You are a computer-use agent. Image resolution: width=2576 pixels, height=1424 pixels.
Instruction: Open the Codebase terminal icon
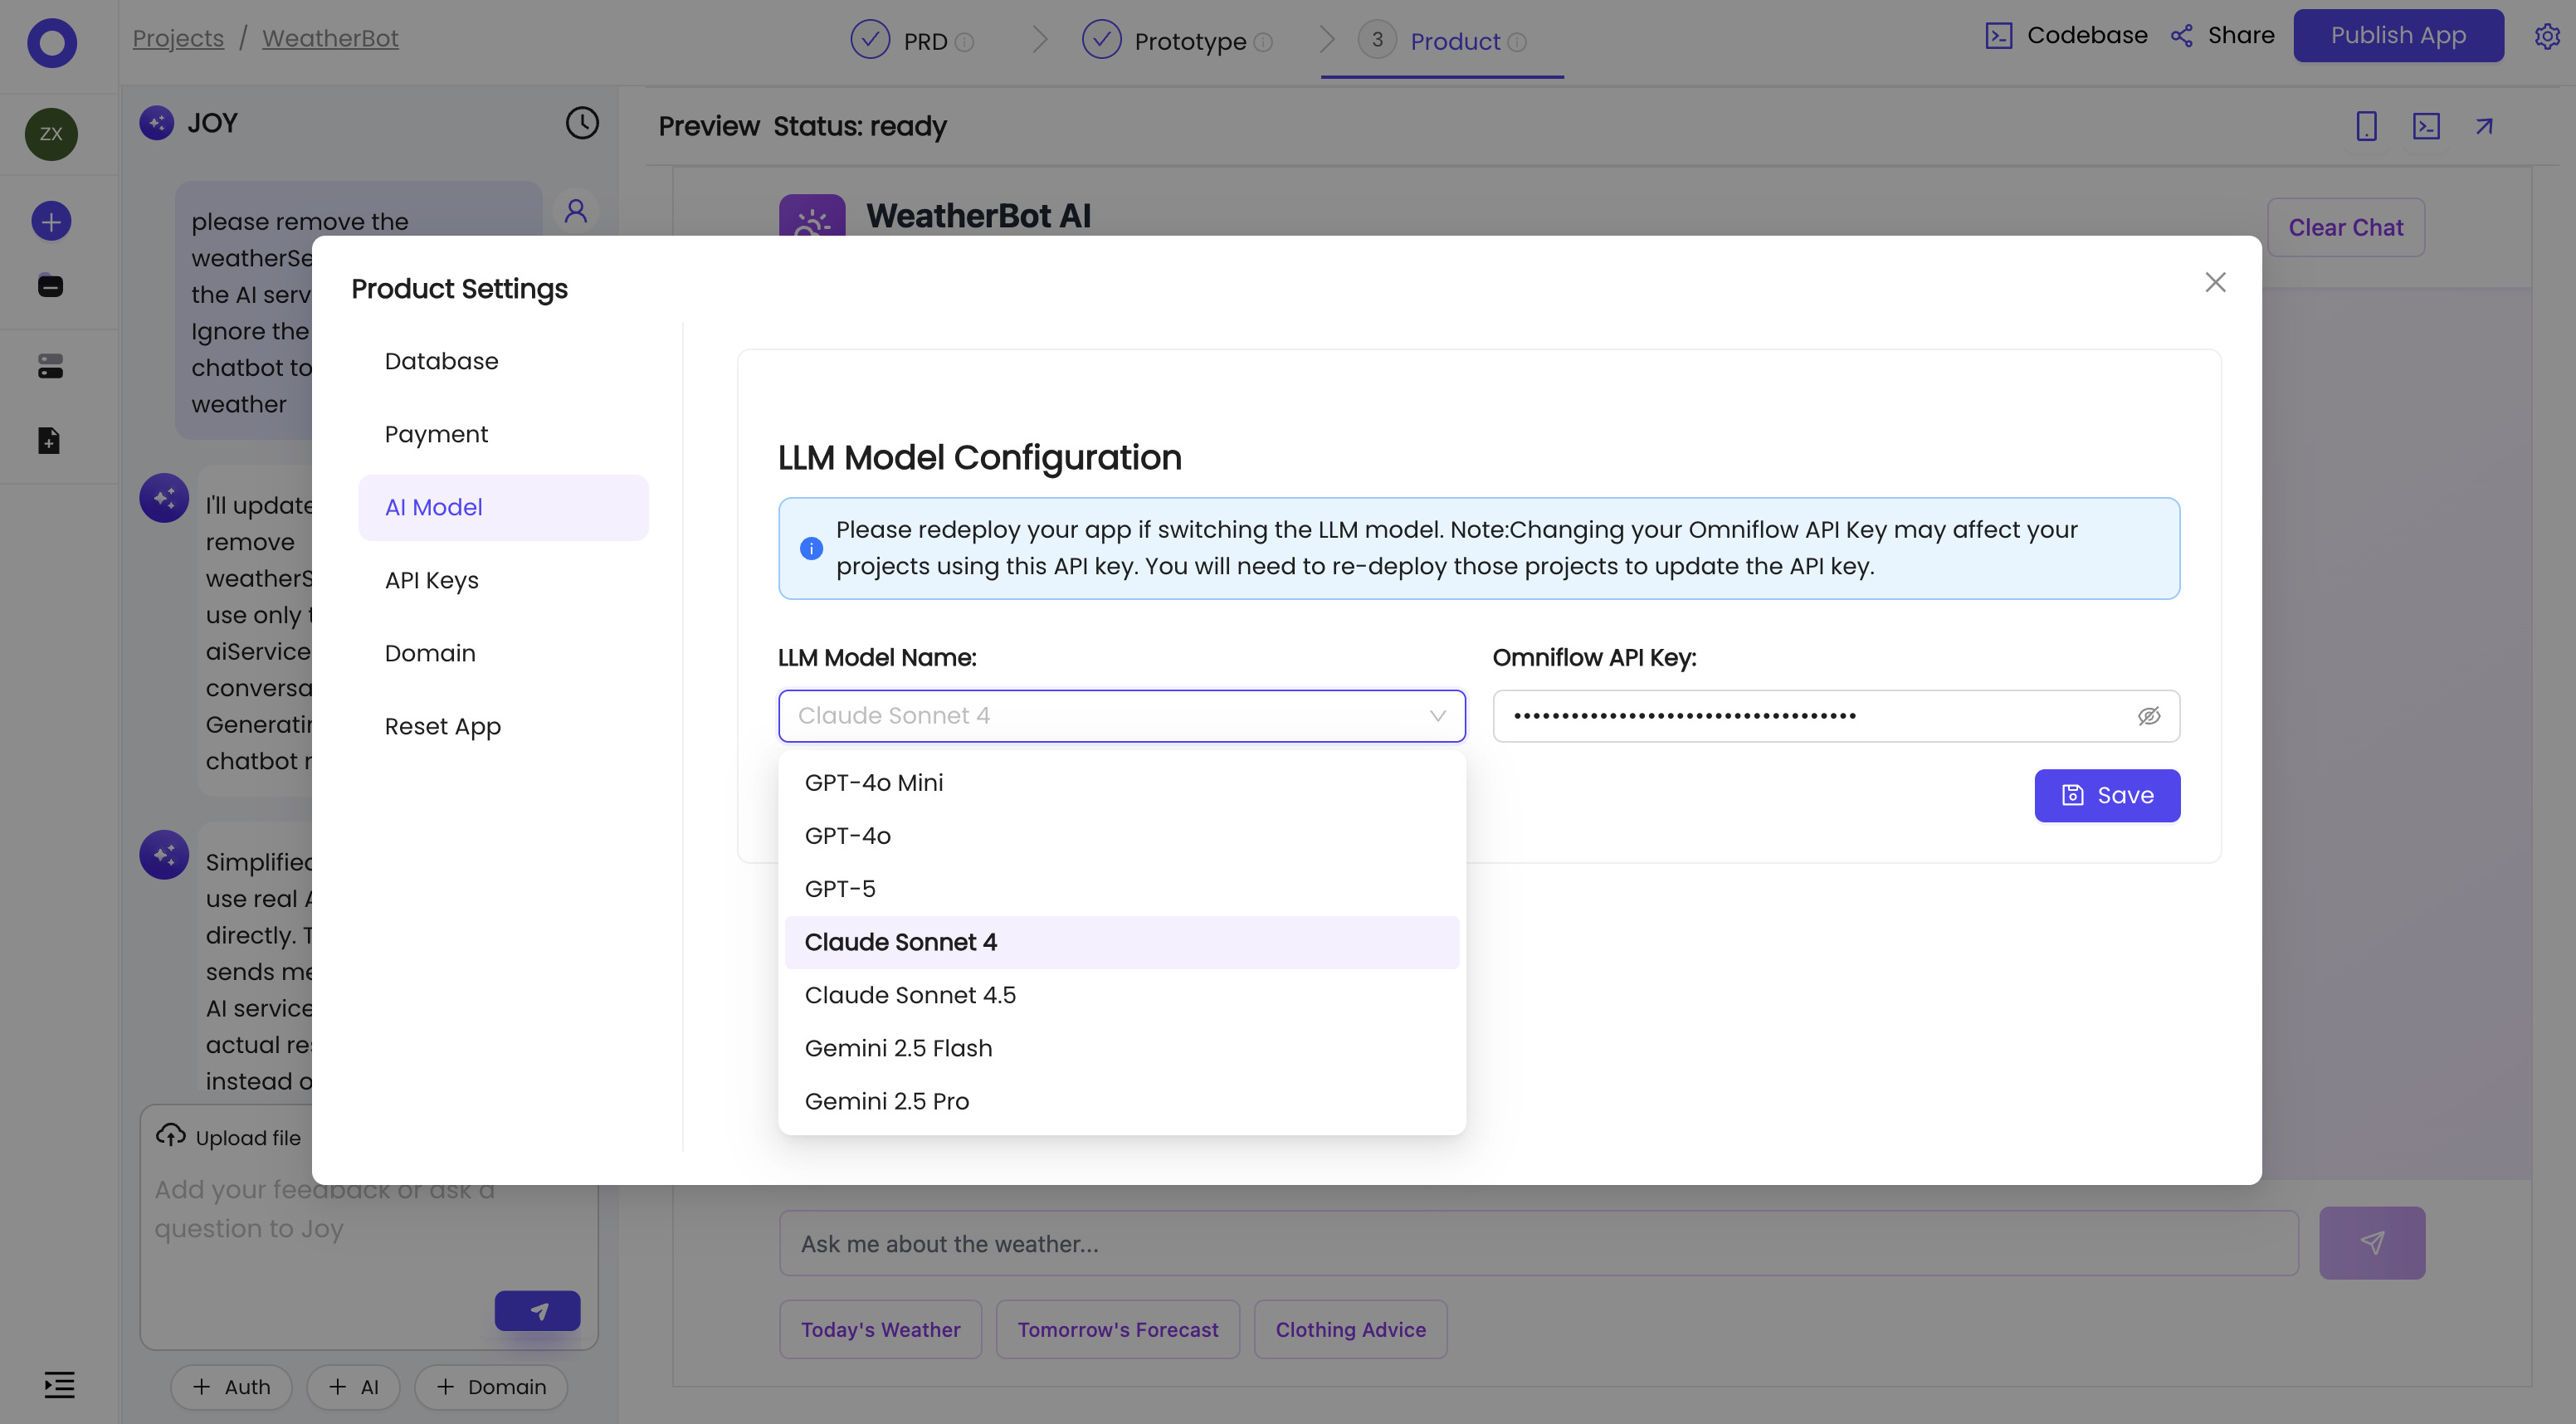(x=1998, y=36)
